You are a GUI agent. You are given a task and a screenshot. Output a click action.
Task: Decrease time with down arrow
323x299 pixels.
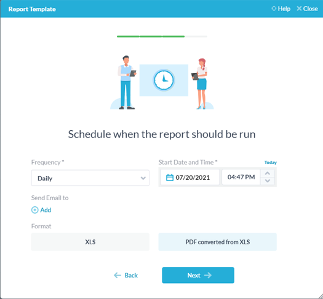coord(268,181)
